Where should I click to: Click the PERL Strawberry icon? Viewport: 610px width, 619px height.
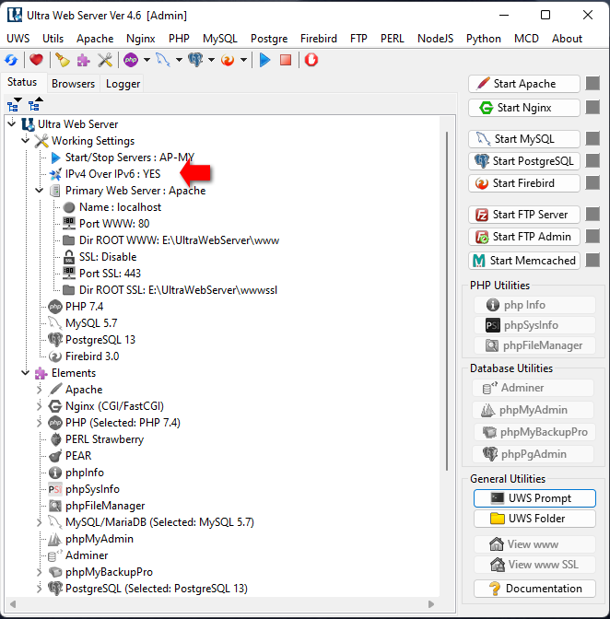point(55,439)
